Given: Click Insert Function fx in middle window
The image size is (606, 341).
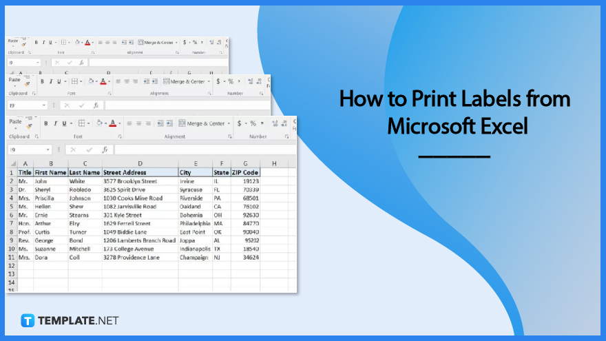Looking at the screenshot, I should coord(96,105).
